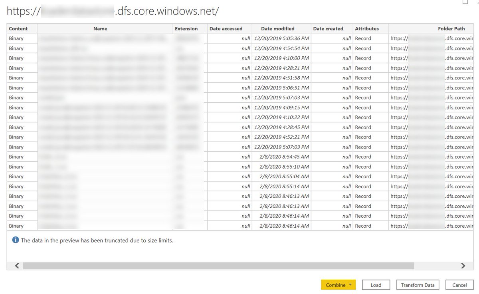This screenshot has width=479, height=294.
Task: Click the left scroll arrow below the table
Action: [x=16, y=265]
